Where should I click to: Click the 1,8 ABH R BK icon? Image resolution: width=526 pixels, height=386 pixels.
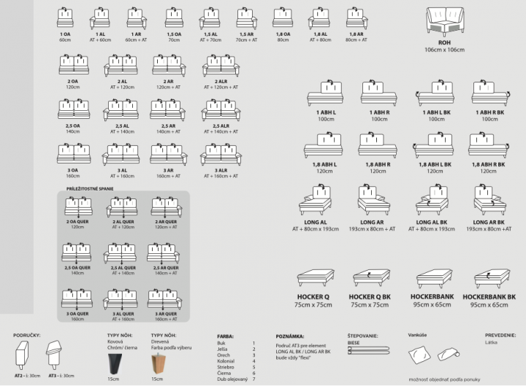[489, 144]
